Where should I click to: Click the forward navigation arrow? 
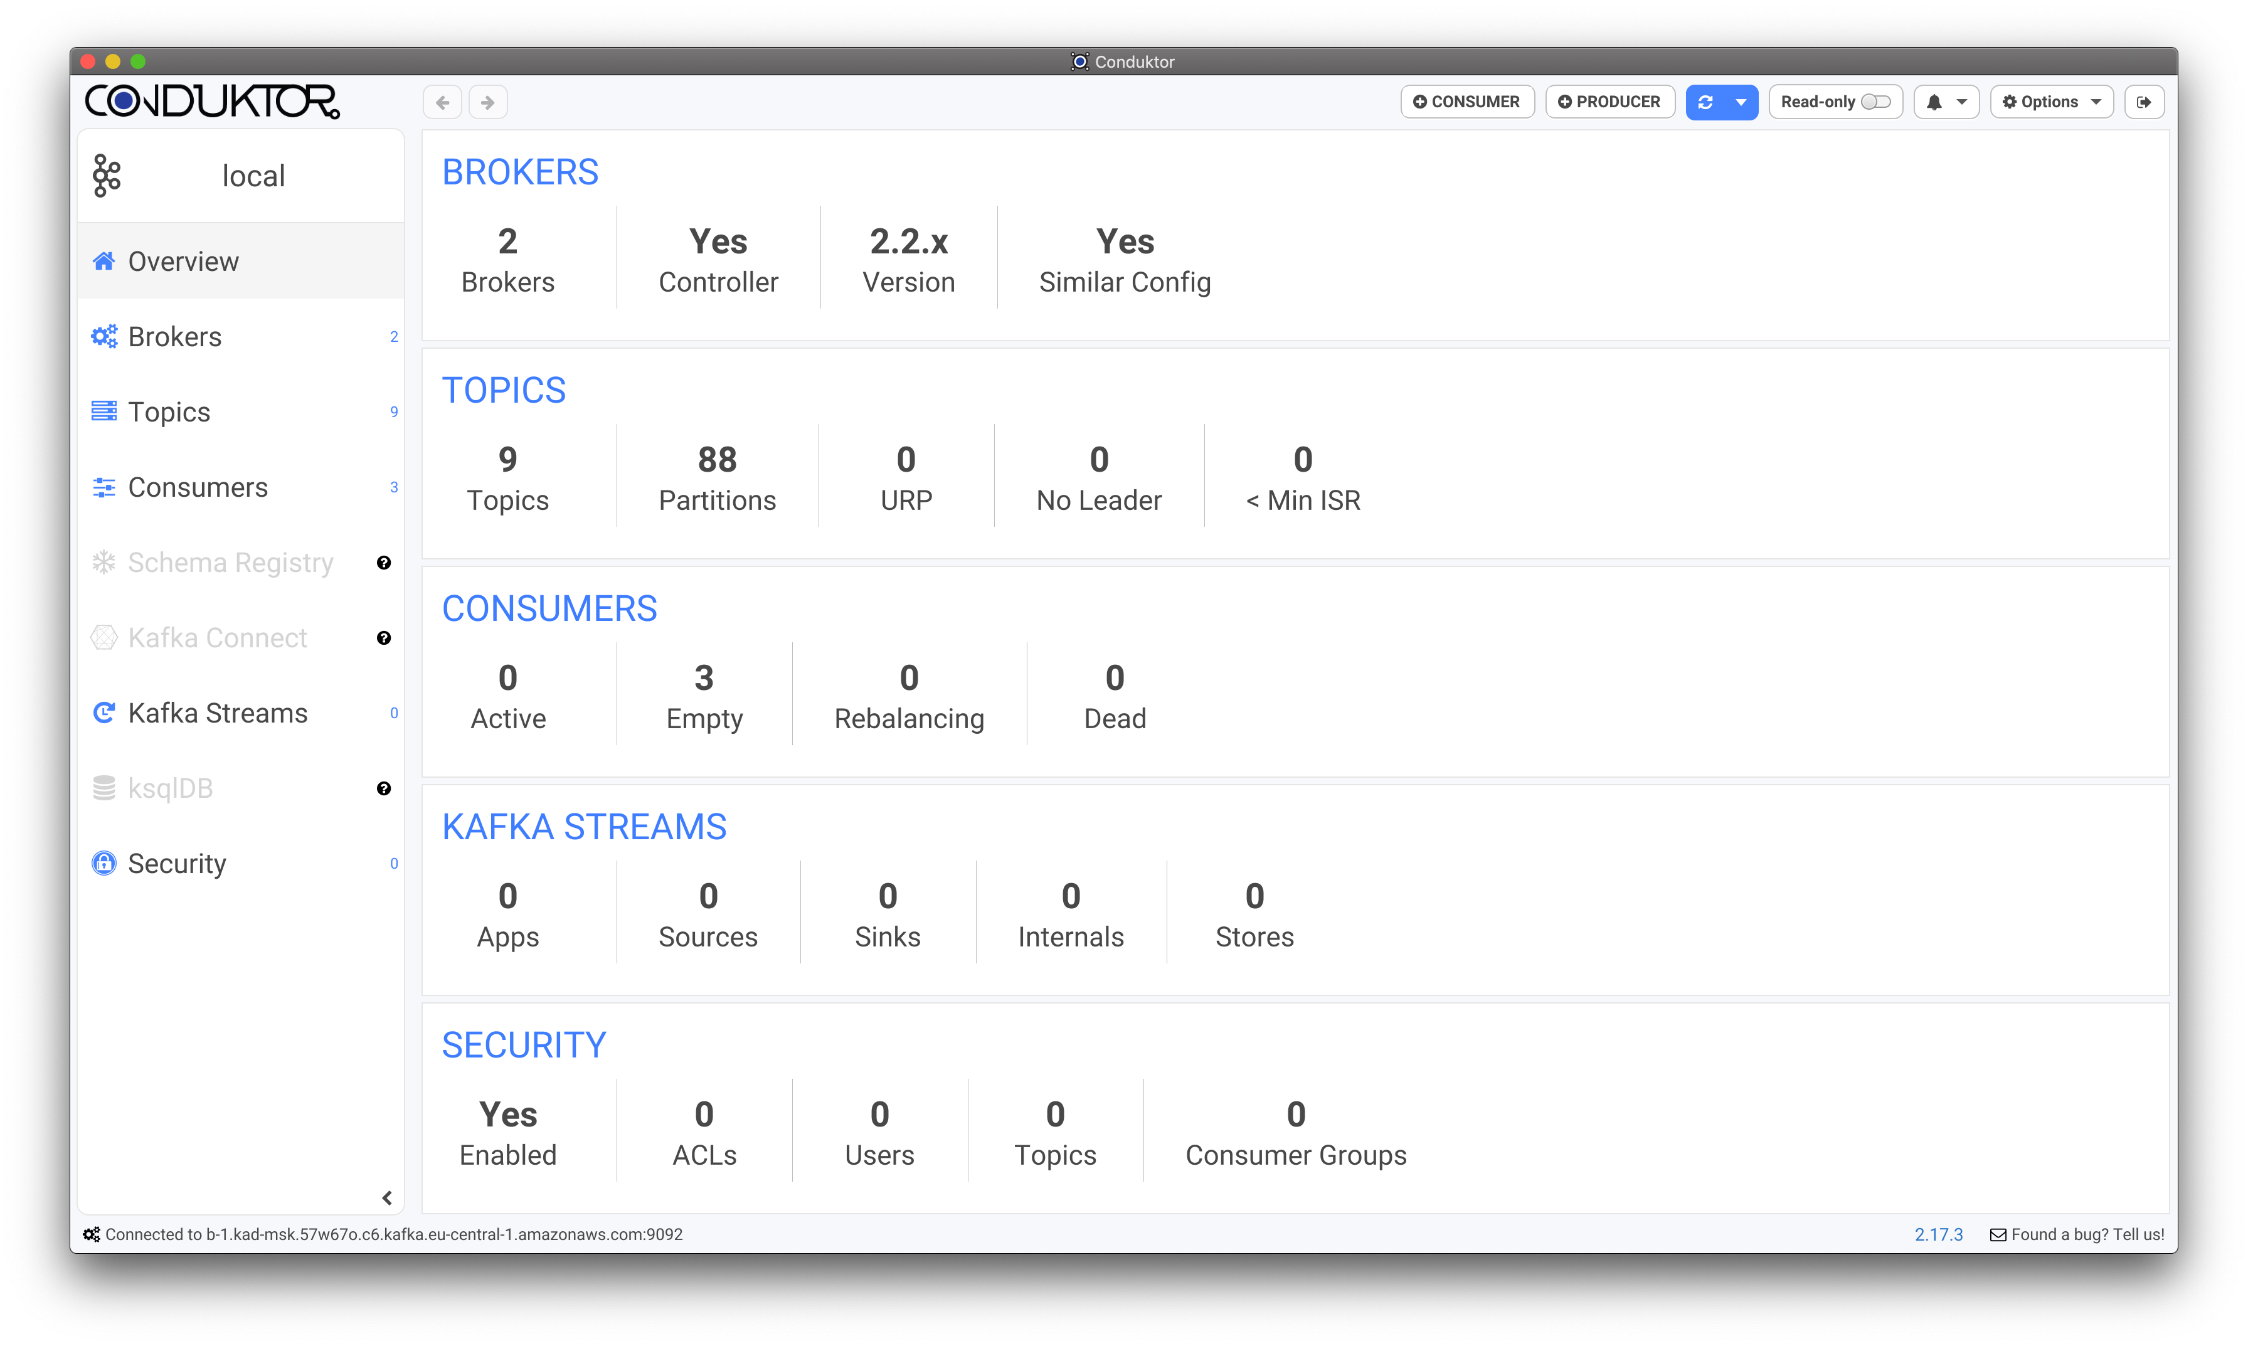pyautogui.click(x=488, y=102)
